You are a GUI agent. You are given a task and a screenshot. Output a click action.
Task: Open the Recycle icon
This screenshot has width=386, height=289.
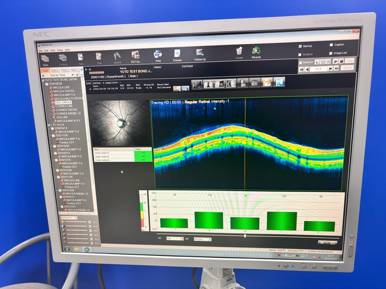256,51
